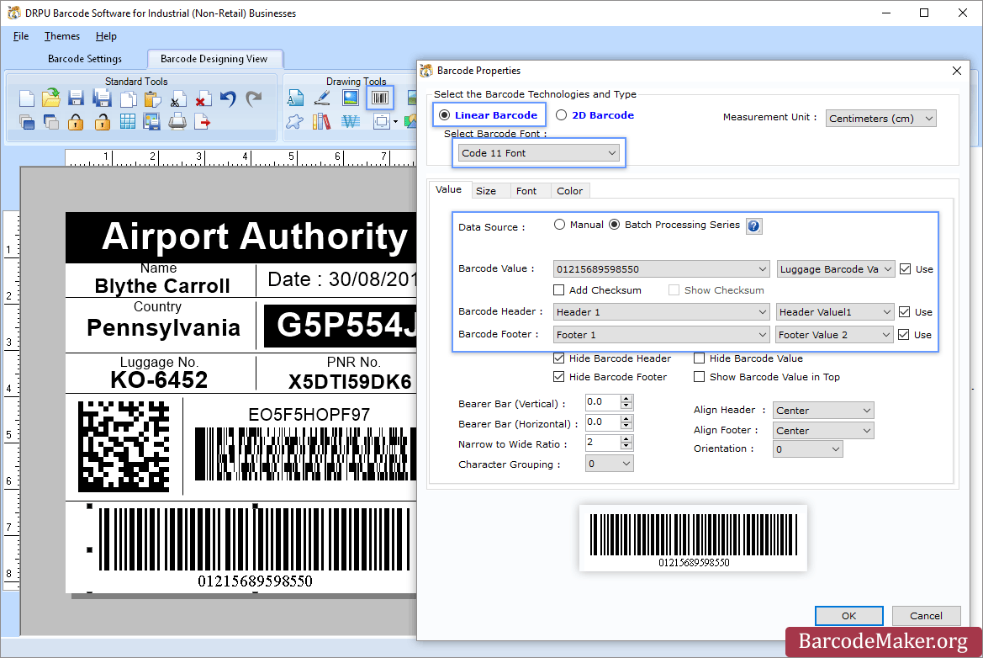Screen dimensions: 983x658
Task: Click the Open folder icon
Action: pos(51,98)
